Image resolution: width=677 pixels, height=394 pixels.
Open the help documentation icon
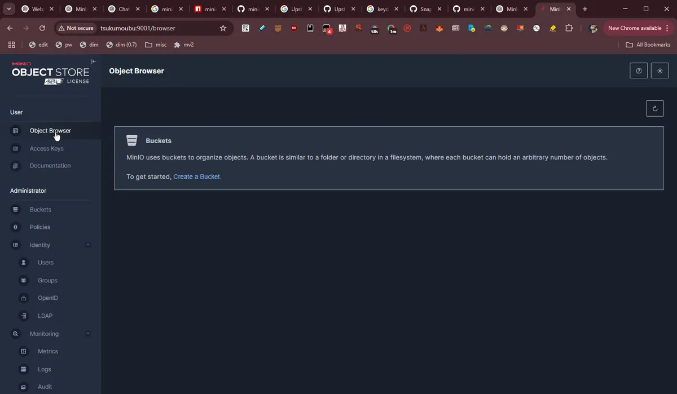(x=638, y=71)
